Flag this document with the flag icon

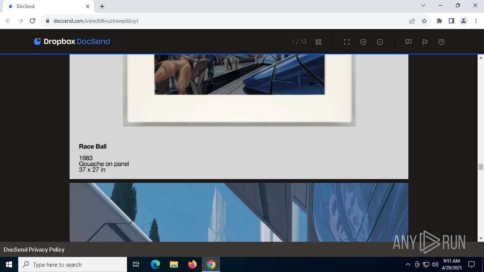pyautogui.click(x=425, y=42)
